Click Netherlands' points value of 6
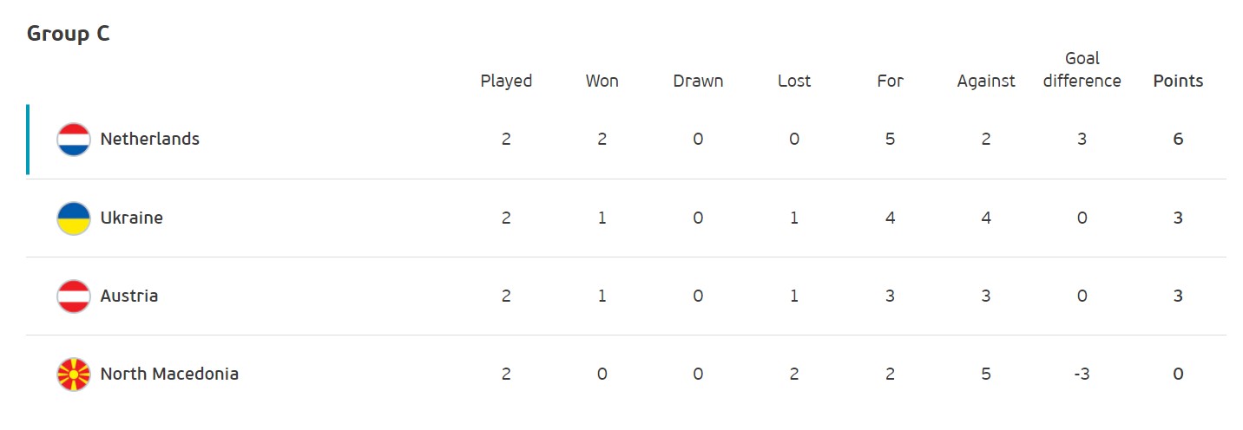The height and width of the screenshot is (430, 1243). coord(1178,139)
